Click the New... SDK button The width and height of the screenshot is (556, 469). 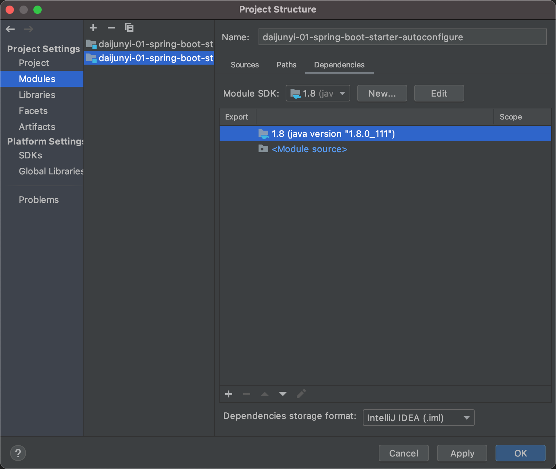tap(382, 93)
